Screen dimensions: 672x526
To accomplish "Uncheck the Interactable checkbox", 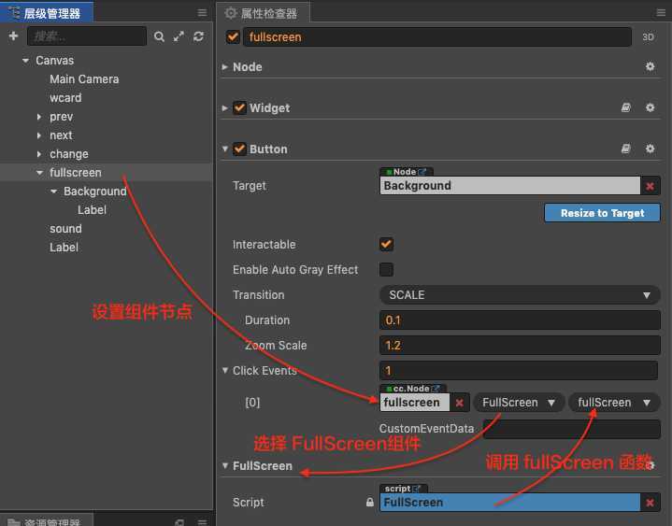I will pos(386,244).
